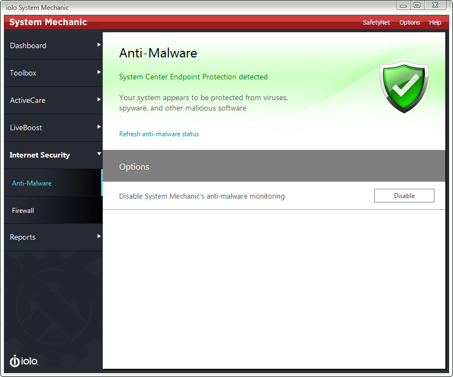Open Options from the red top bar
Screen dimensions: 453x377
point(409,22)
